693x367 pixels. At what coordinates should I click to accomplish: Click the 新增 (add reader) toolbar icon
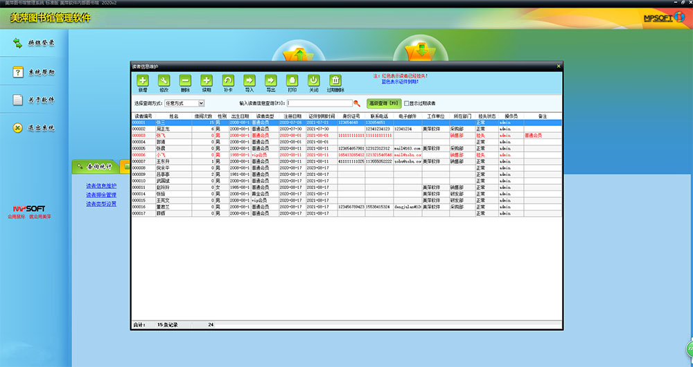[142, 81]
